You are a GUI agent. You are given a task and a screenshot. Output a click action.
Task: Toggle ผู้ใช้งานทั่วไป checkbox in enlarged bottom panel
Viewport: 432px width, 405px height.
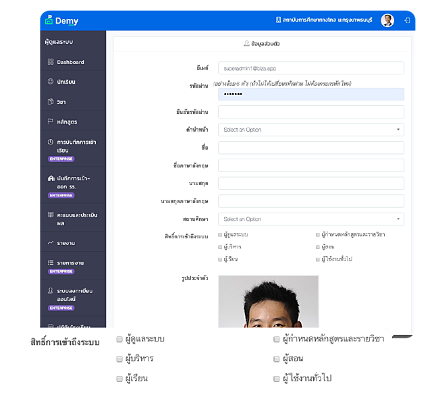277,379
